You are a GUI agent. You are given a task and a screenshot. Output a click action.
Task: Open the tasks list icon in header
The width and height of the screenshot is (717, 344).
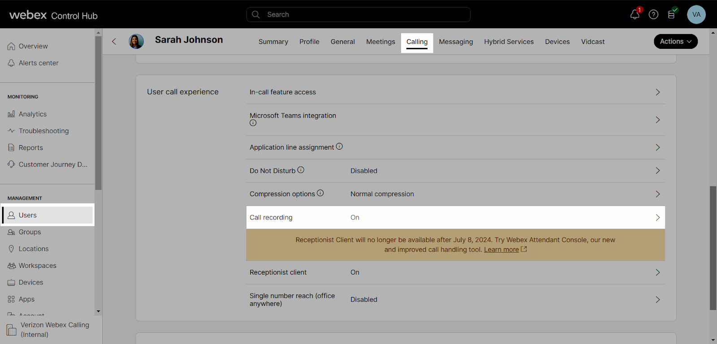pyautogui.click(x=671, y=14)
